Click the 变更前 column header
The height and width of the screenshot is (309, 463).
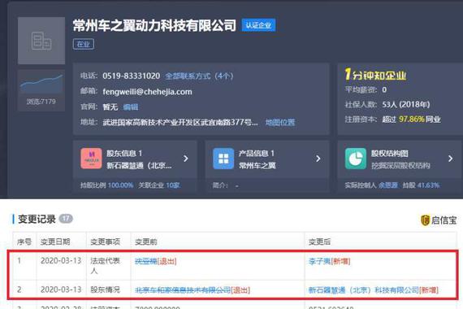click(x=146, y=242)
